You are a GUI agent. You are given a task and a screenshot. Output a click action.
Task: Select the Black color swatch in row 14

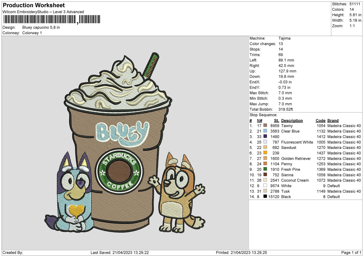coord(265,196)
